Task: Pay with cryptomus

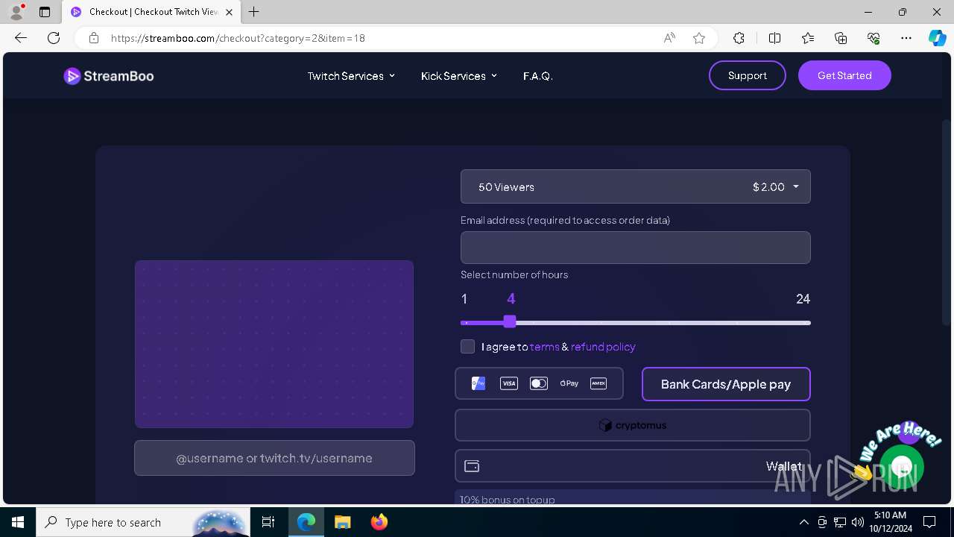Action: [633, 425]
